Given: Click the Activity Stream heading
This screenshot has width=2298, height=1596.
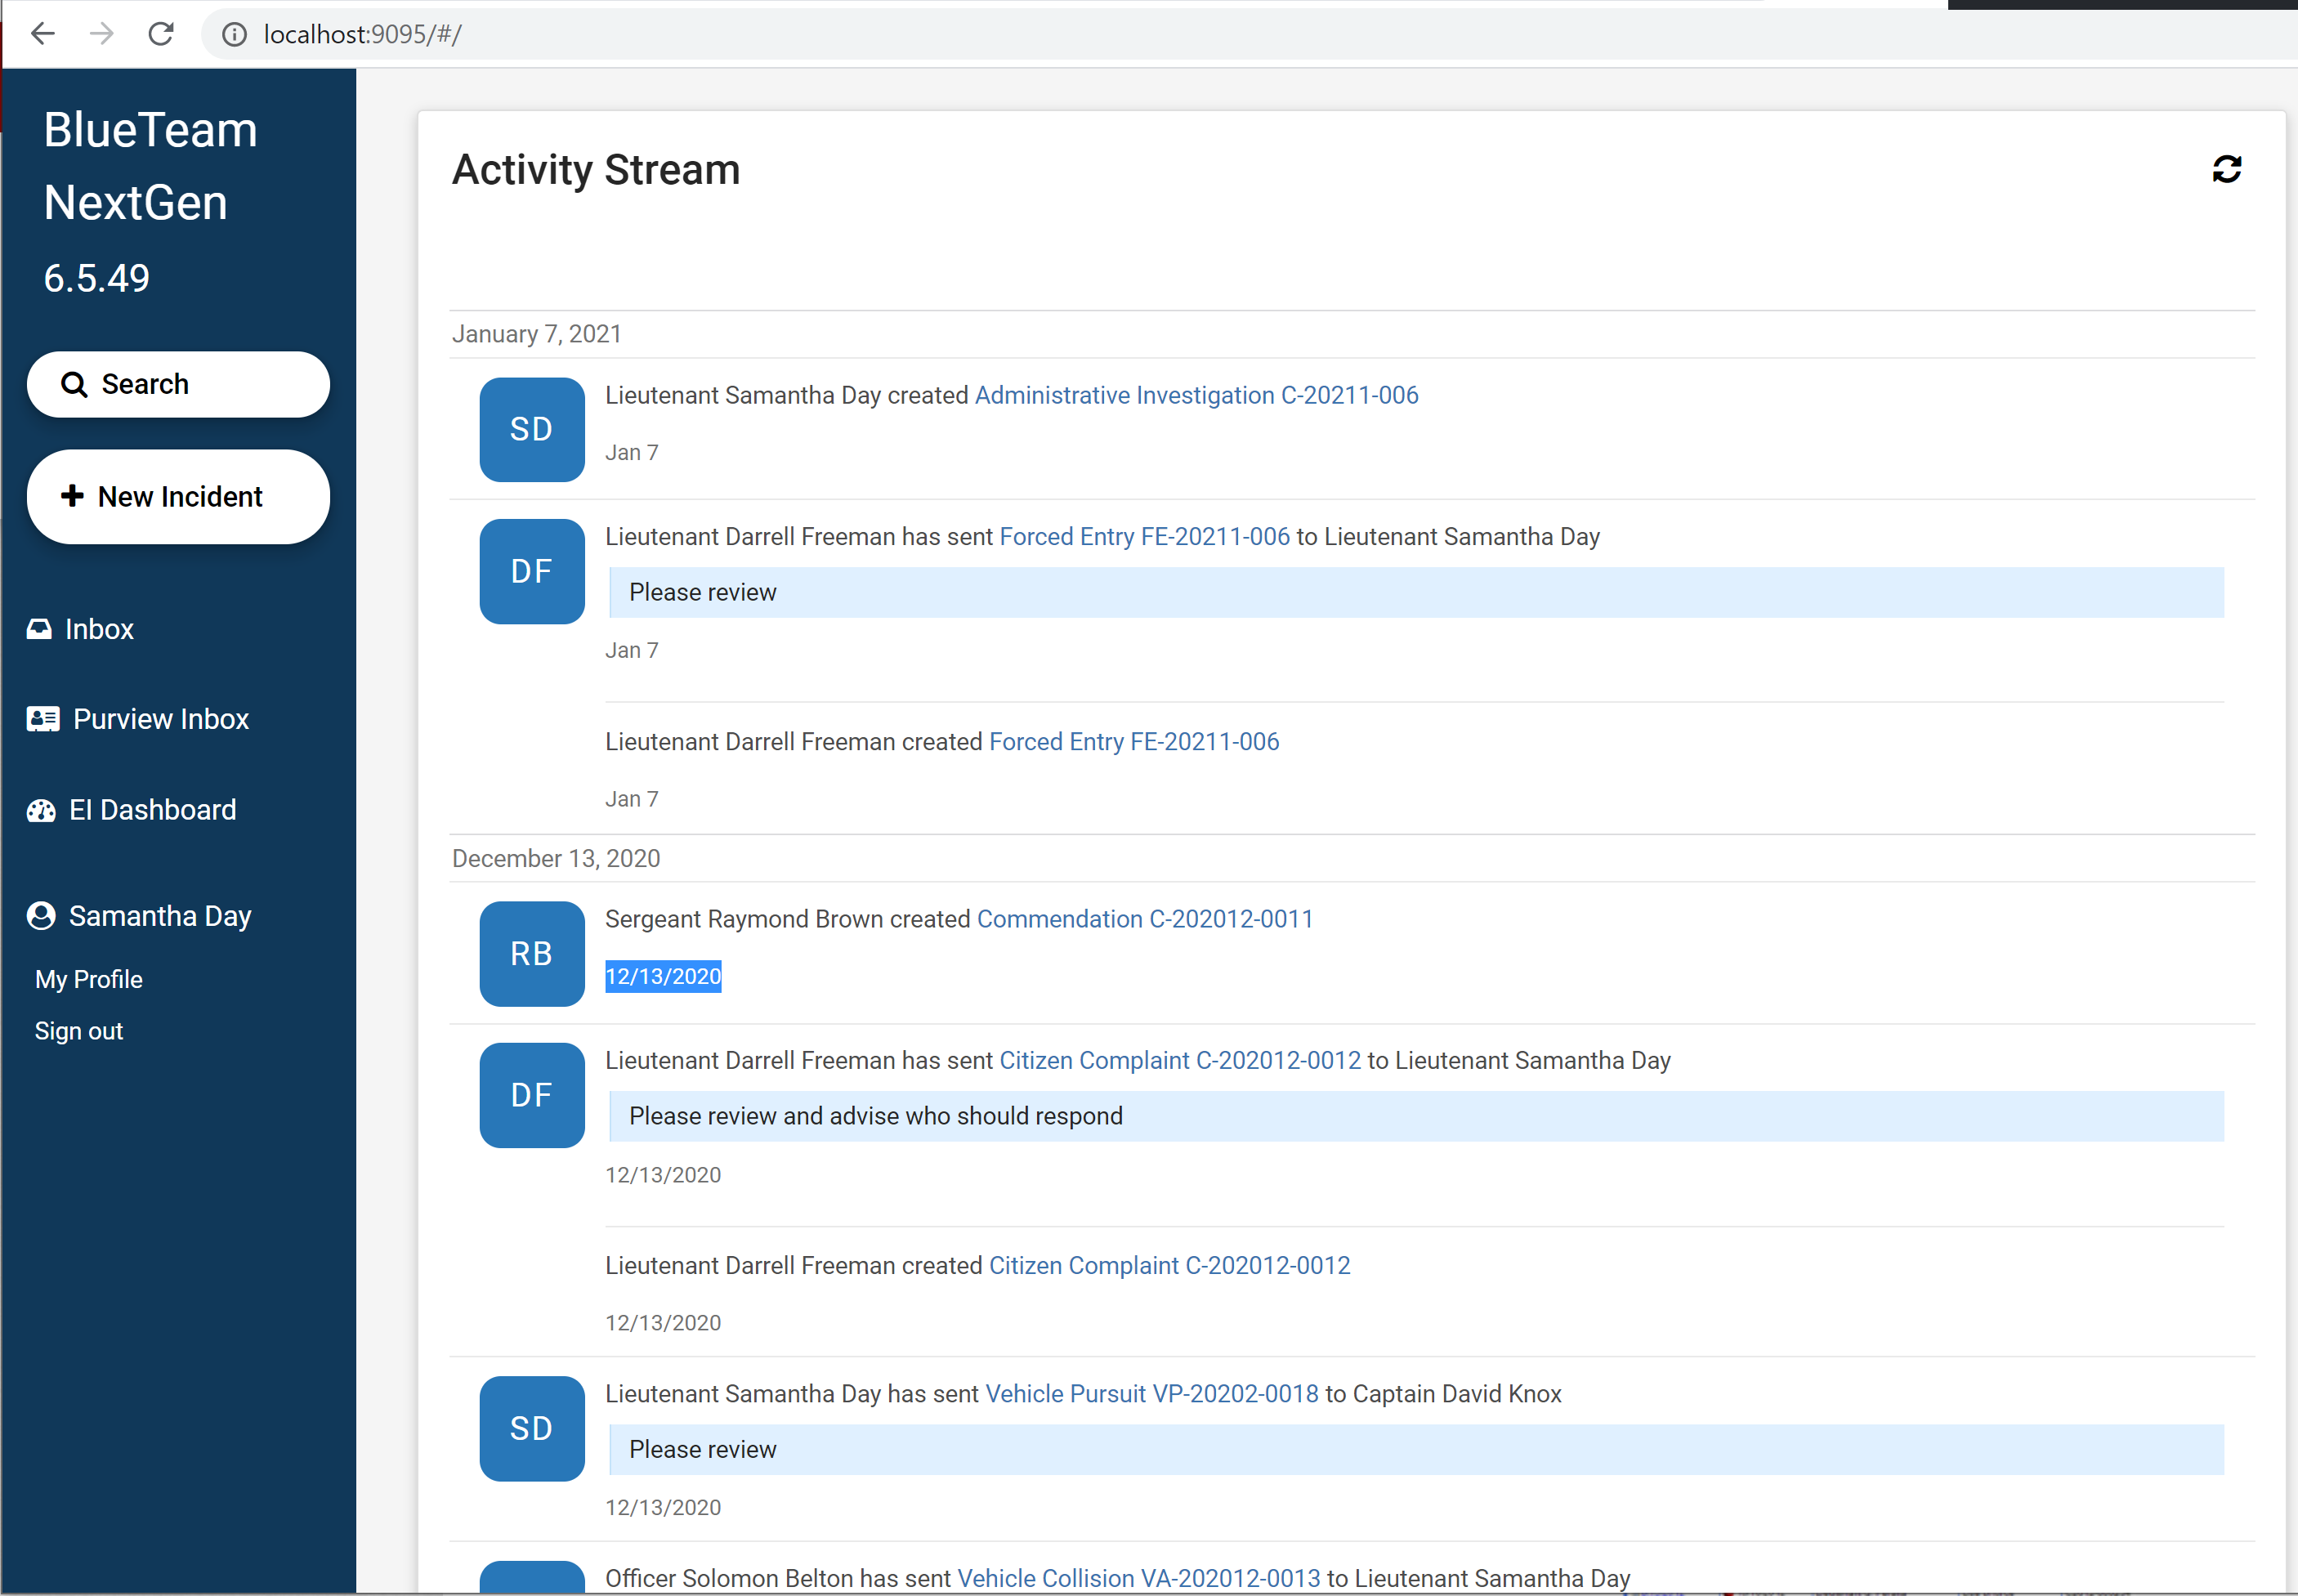Looking at the screenshot, I should pyautogui.click(x=596, y=169).
